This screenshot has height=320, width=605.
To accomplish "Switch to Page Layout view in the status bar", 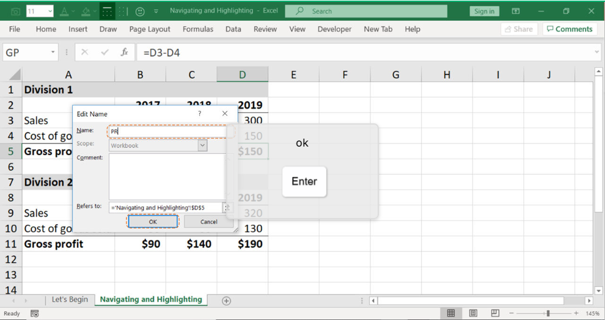I will pyautogui.click(x=473, y=313).
